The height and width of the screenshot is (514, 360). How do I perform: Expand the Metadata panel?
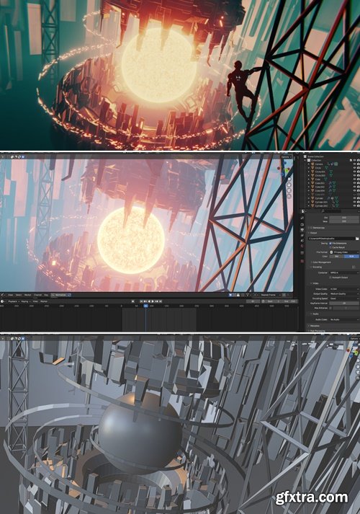pos(314,326)
